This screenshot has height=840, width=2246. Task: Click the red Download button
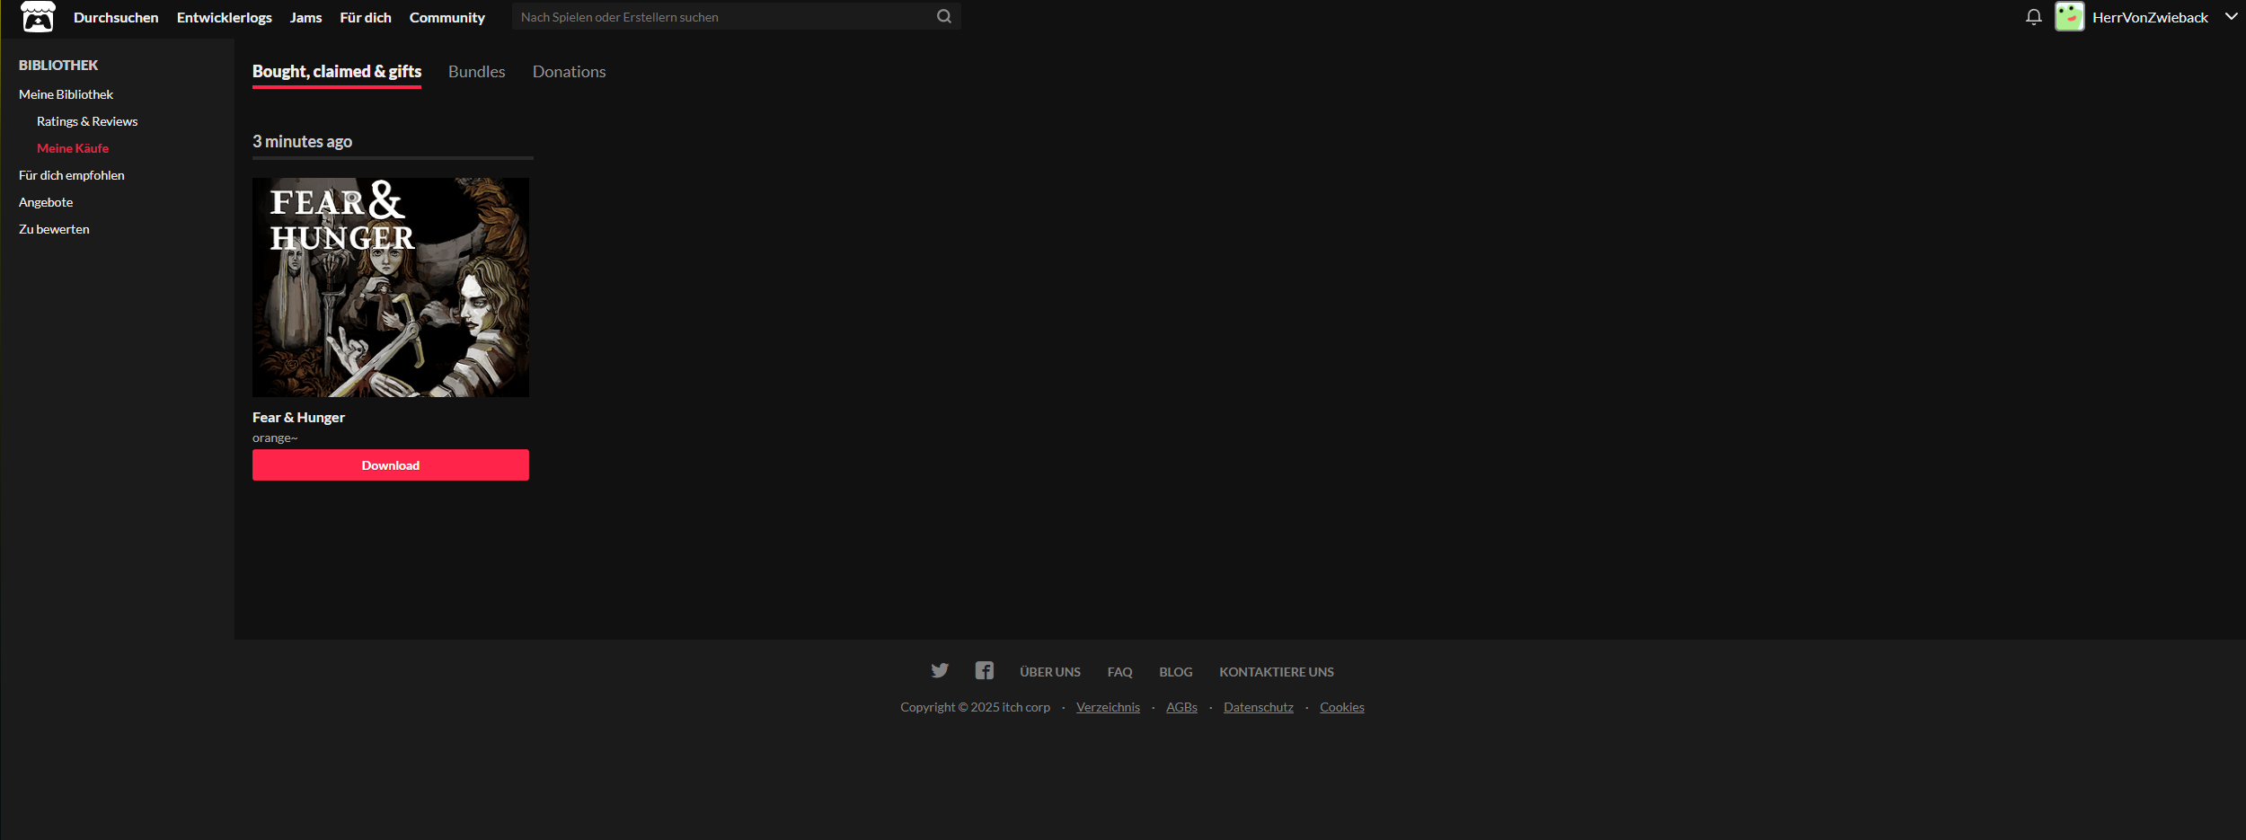pyautogui.click(x=391, y=465)
